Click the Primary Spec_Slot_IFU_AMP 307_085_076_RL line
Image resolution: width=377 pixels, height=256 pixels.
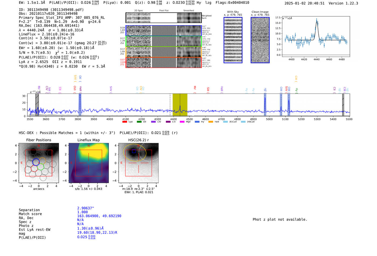[62, 18]
